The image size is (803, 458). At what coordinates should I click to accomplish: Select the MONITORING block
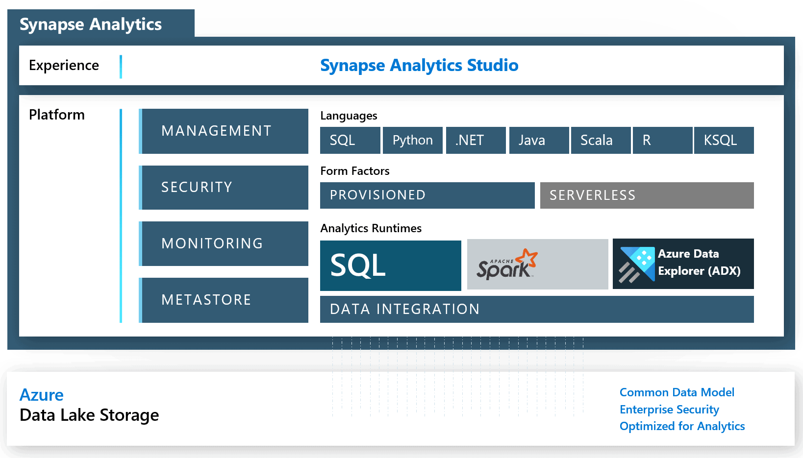224,243
